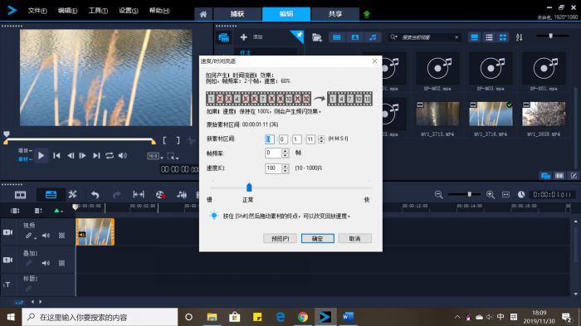Mute the video track audio
581x326 pixels.
pyautogui.click(x=46, y=236)
